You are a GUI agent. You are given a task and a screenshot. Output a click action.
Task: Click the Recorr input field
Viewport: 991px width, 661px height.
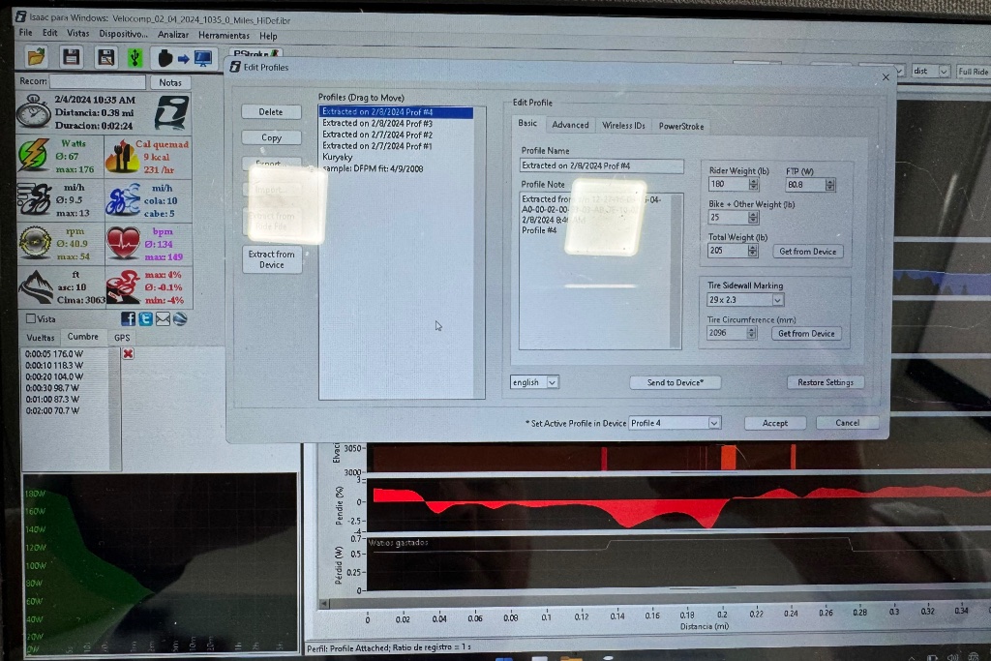98,81
